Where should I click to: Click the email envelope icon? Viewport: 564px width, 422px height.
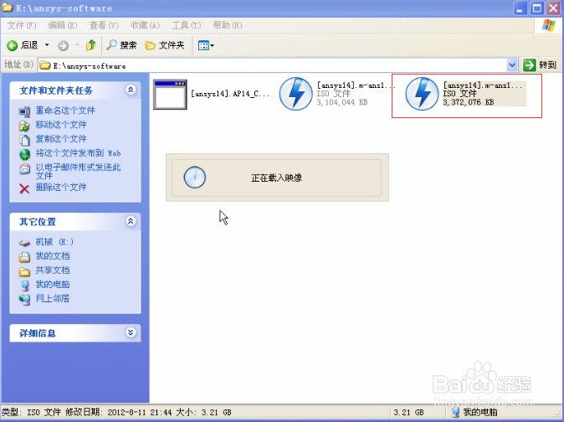click(x=24, y=169)
